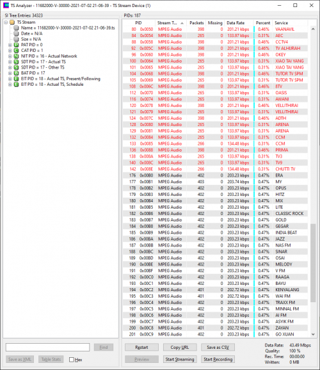This screenshot has width=320, height=370.
Task: Click the green N icon for NIT PID
Action: point(16,56)
